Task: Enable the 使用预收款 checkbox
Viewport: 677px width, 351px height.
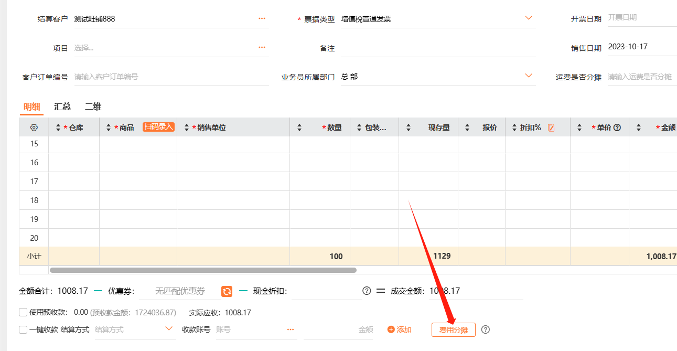Action: tap(23, 313)
